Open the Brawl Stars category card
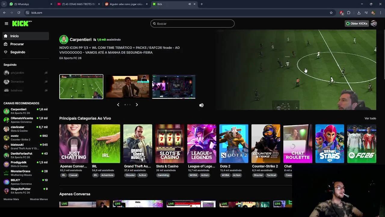385x217 pixels. pyautogui.click(x=330, y=143)
